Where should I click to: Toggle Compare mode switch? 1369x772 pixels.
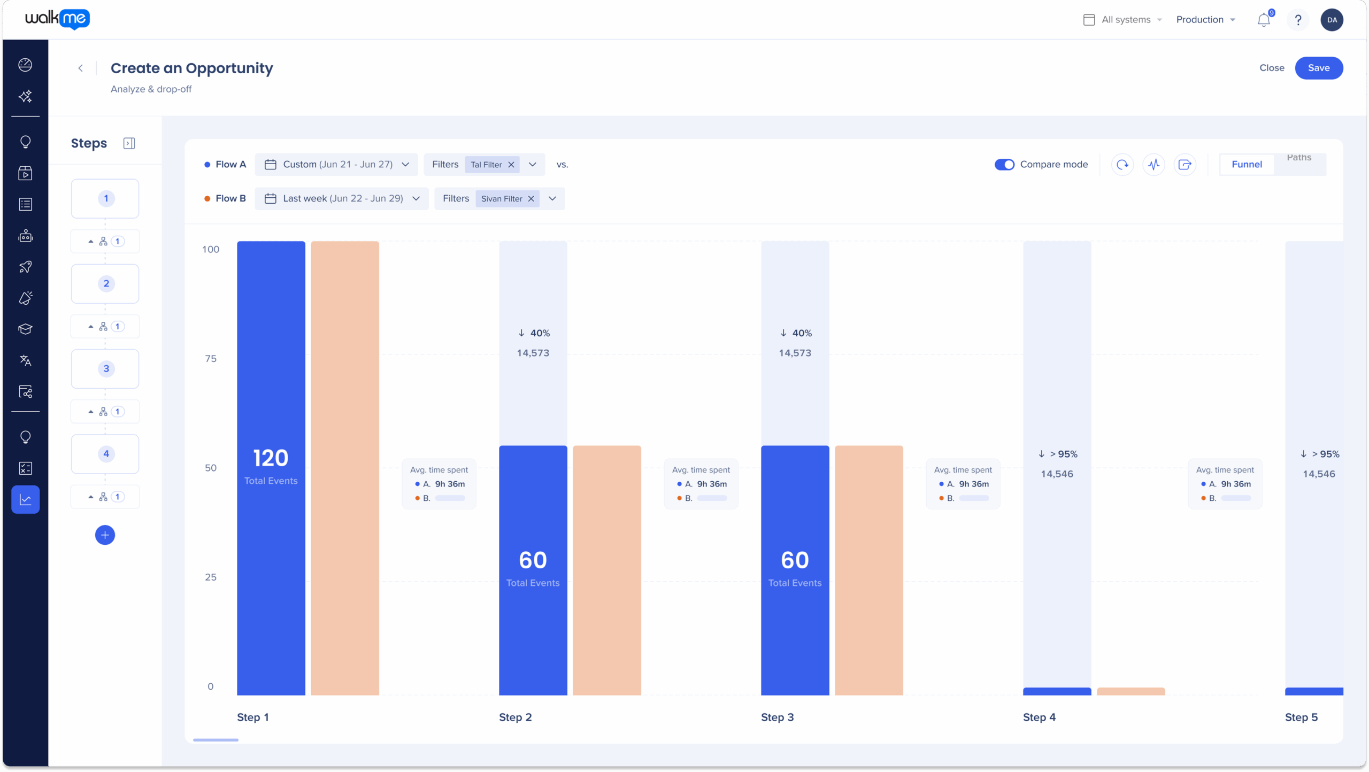point(1004,165)
